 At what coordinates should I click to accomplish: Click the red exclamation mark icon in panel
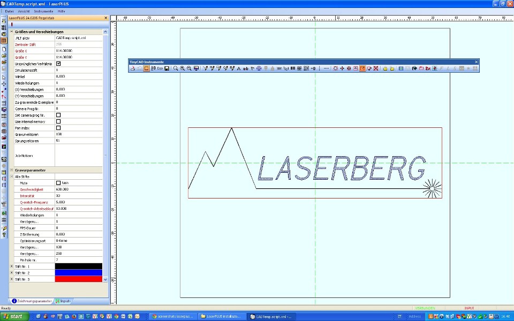12,25
